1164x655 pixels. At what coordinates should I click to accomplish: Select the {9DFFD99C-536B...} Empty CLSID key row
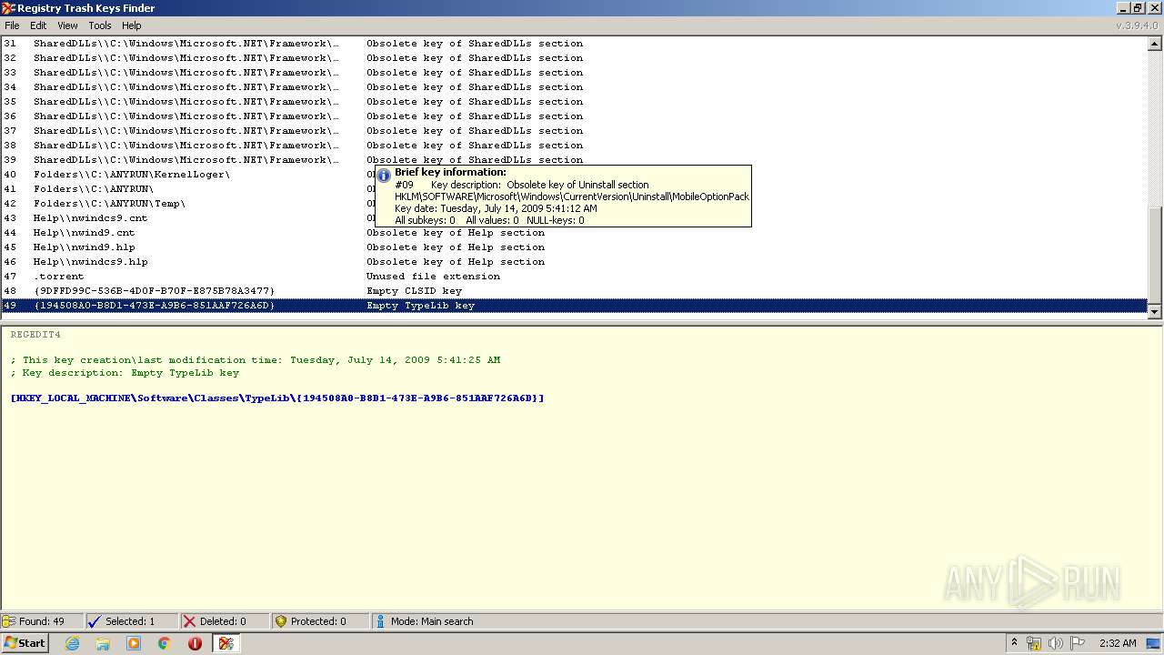(575, 291)
